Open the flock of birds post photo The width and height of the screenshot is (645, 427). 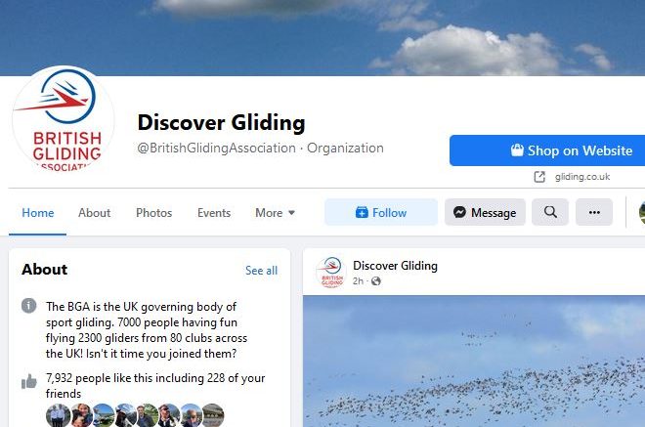coord(474,362)
